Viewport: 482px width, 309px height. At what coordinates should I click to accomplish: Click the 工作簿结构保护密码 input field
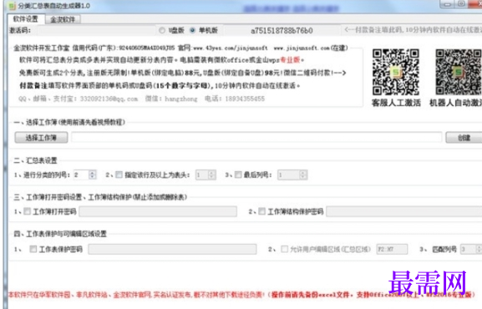point(404,211)
